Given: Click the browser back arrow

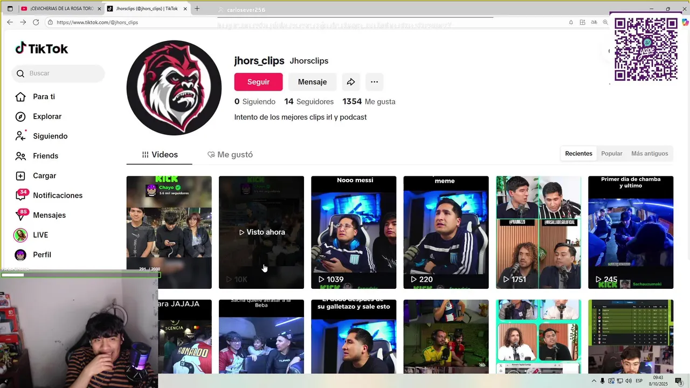Looking at the screenshot, I should click(x=10, y=22).
